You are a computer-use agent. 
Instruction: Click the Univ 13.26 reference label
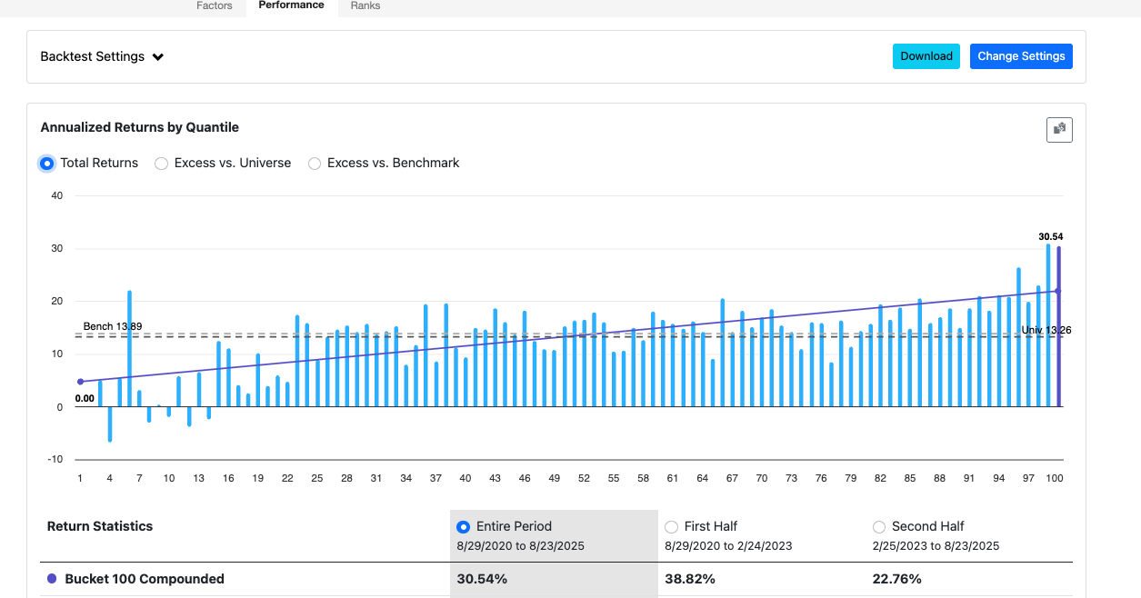click(x=1046, y=330)
